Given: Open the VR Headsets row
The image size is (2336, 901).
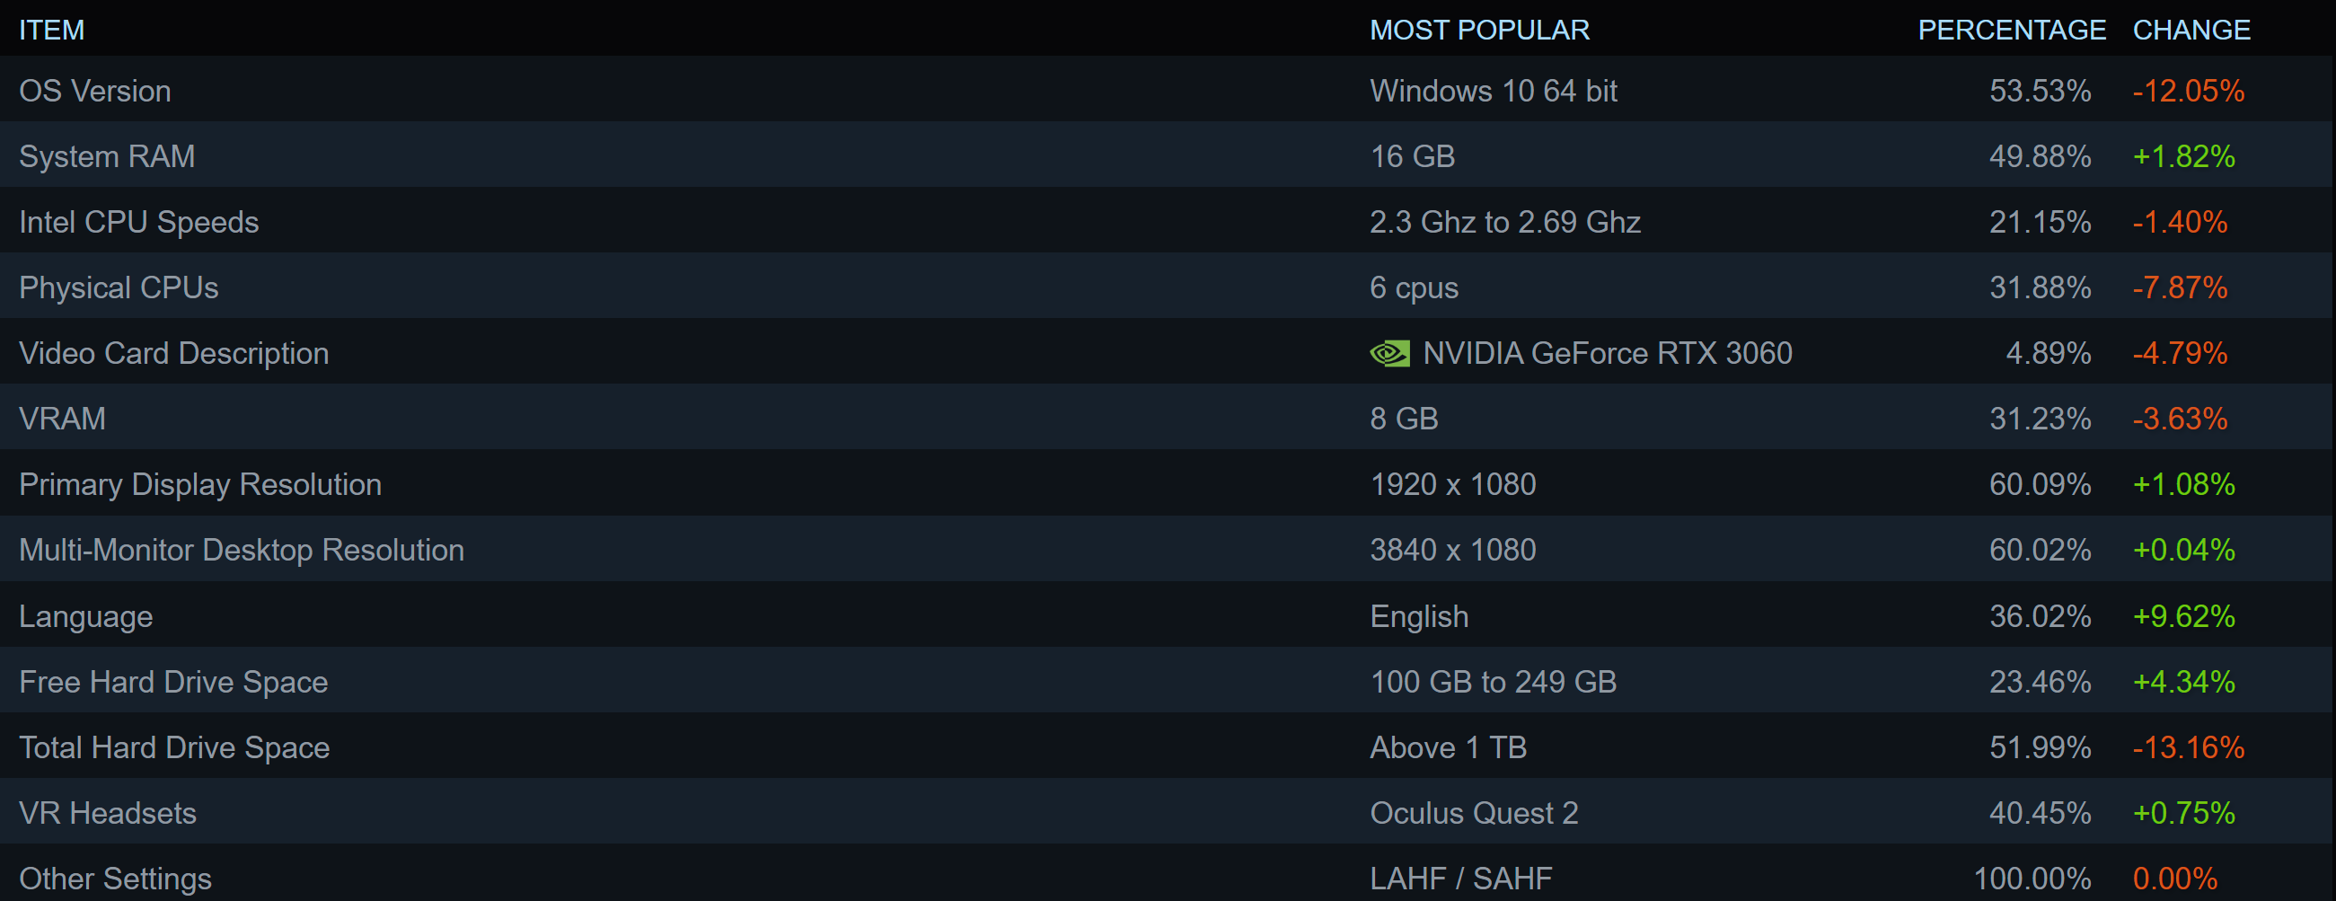Looking at the screenshot, I should tap(108, 813).
